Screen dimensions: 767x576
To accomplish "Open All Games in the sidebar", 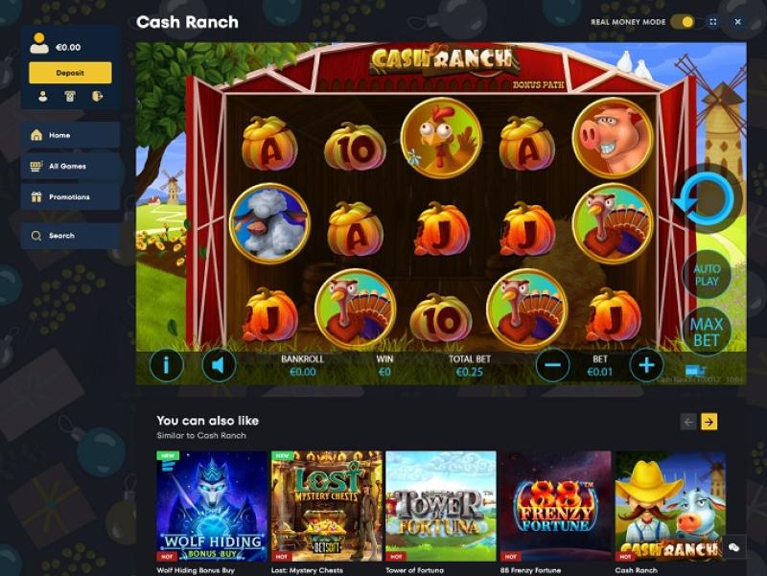I will point(70,166).
